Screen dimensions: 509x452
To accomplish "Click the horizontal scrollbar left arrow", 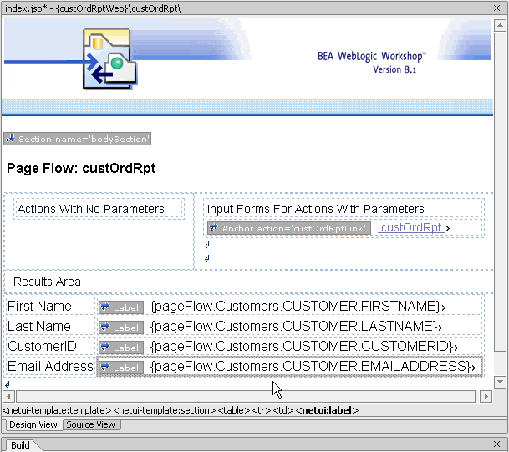I will pos(8,396).
